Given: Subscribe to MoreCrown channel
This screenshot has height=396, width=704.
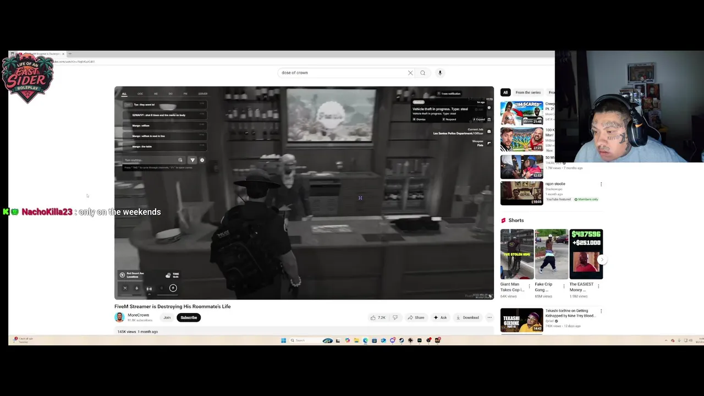Looking at the screenshot, I should point(189,317).
